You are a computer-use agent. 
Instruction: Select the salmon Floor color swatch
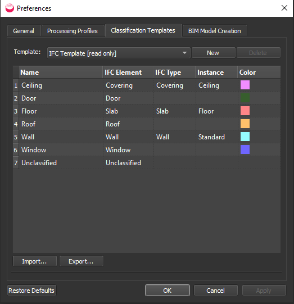tap(245, 111)
